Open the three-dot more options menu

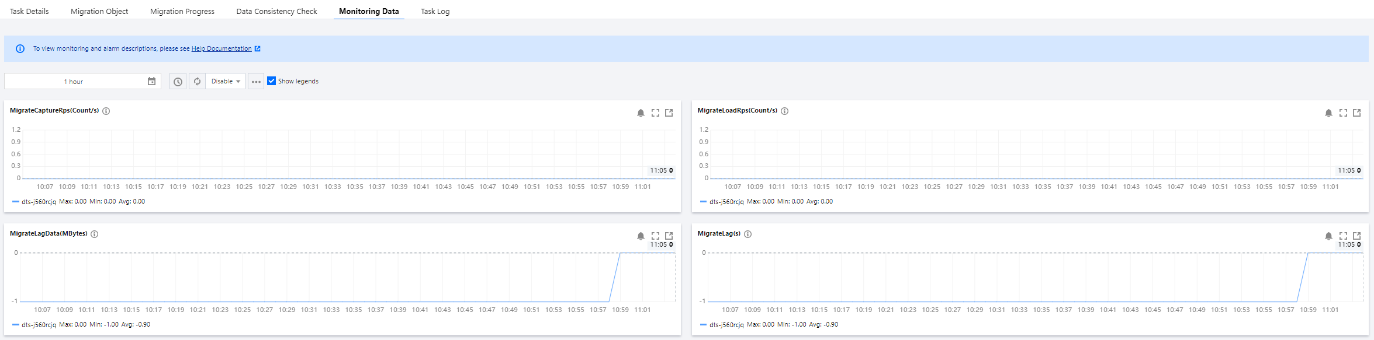[256, 81]
